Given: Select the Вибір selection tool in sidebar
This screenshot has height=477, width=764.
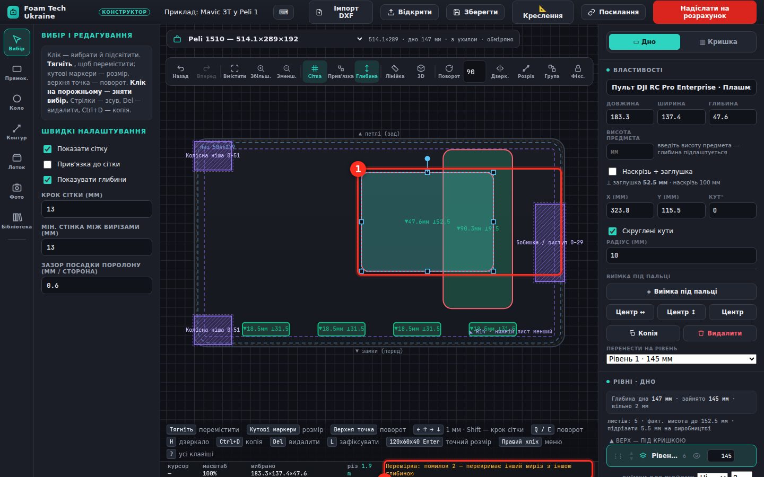Looking at the screenshot, I should click(x=16, y=42).
